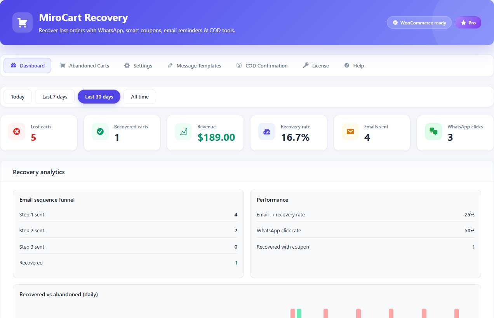The image size is (494, 318).
Task: Click the 50% WhatsApp click rate value
Action: point(470,230)
